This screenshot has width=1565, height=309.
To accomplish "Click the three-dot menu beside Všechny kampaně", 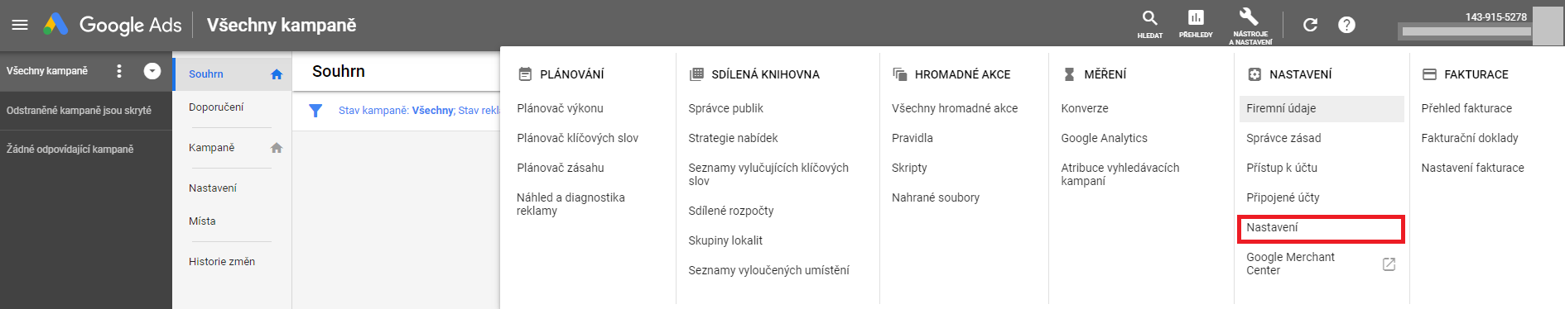I will point(119,71).
